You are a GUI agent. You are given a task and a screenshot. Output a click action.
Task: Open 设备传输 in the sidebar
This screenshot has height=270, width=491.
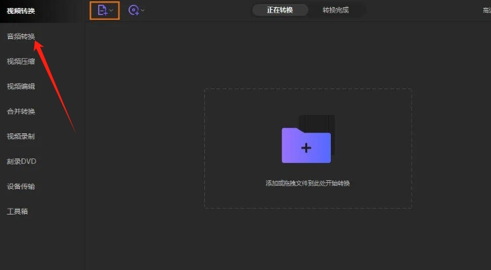coord(20,187)
